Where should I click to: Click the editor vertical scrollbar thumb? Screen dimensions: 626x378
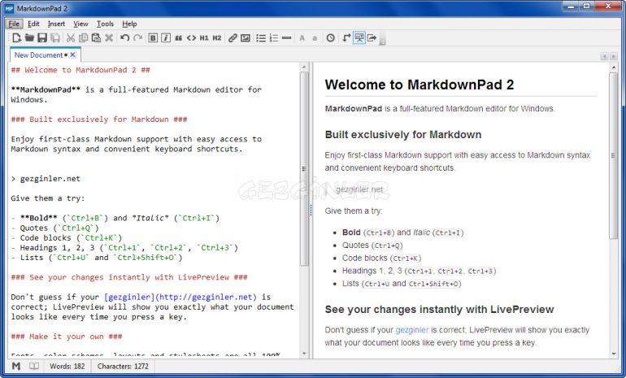[x=304, y=168]
